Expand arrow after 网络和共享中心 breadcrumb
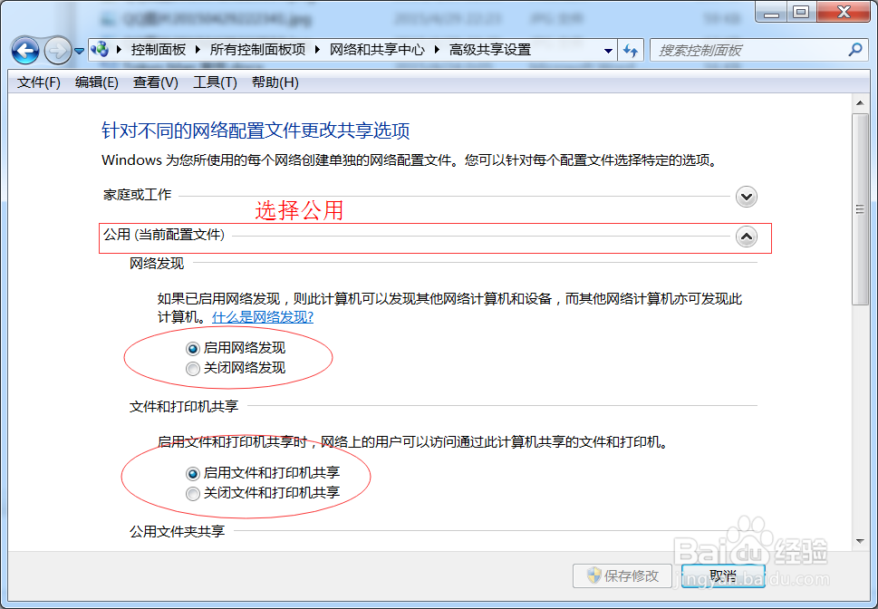The image size is (878, 609). pyautogui.click(x=437, y=50)
